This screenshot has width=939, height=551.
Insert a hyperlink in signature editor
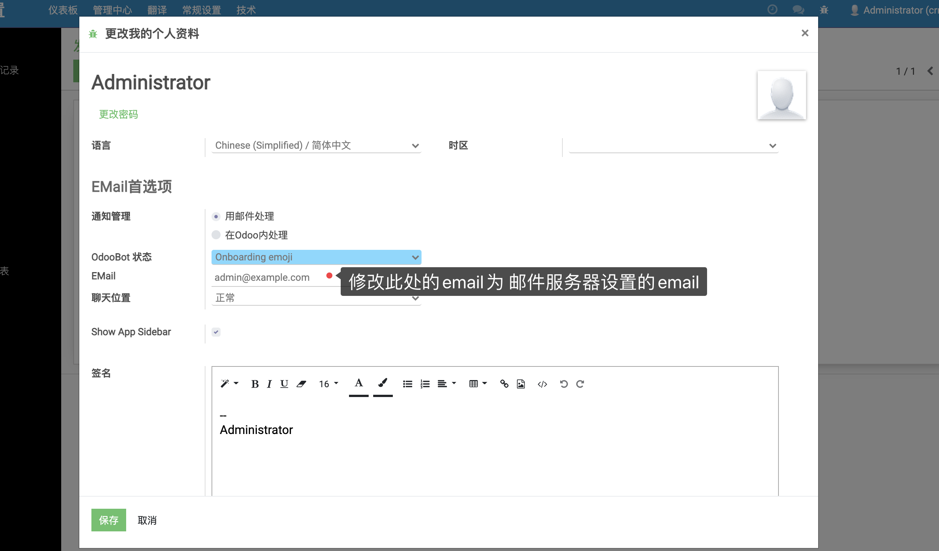click(x=504, y=384)
